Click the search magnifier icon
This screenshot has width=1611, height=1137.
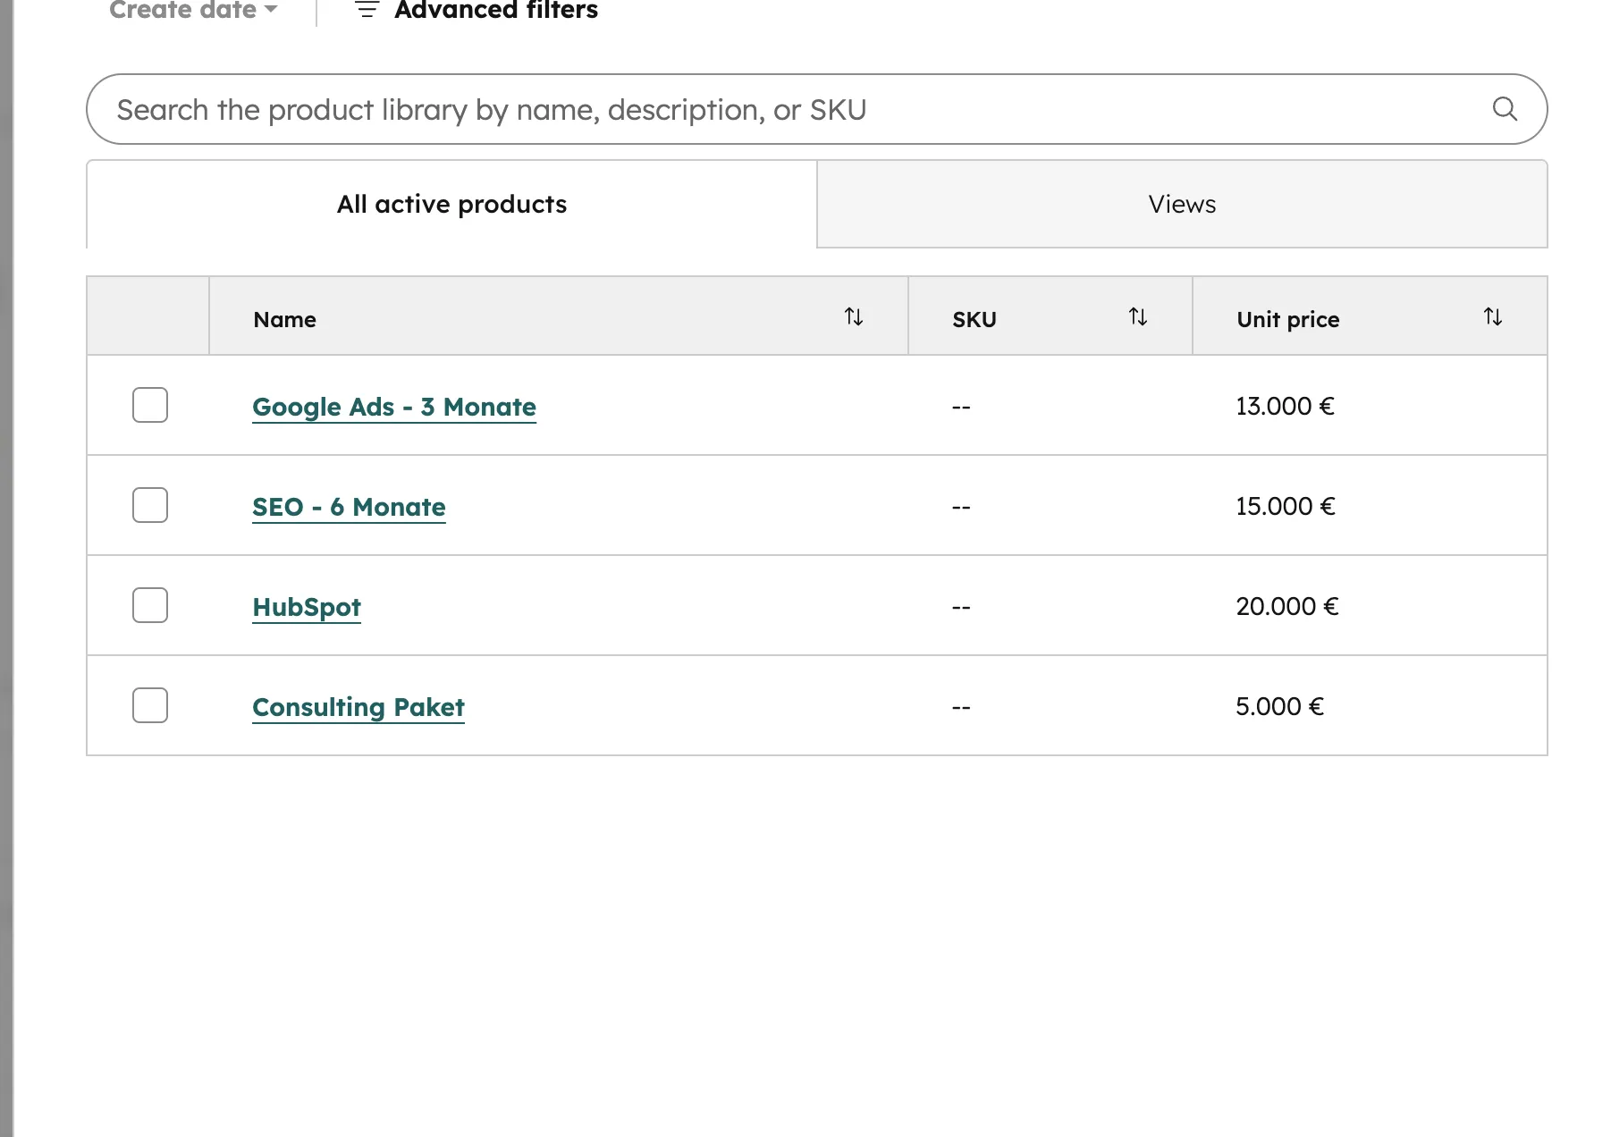click(x=1506, y=108)
